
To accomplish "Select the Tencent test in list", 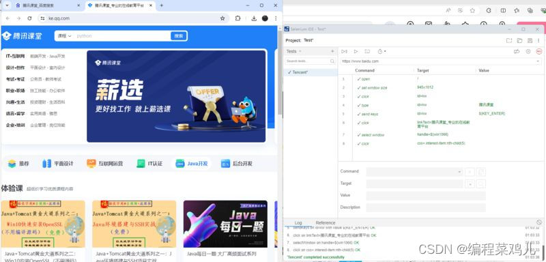I will click(x=311, y=72).
